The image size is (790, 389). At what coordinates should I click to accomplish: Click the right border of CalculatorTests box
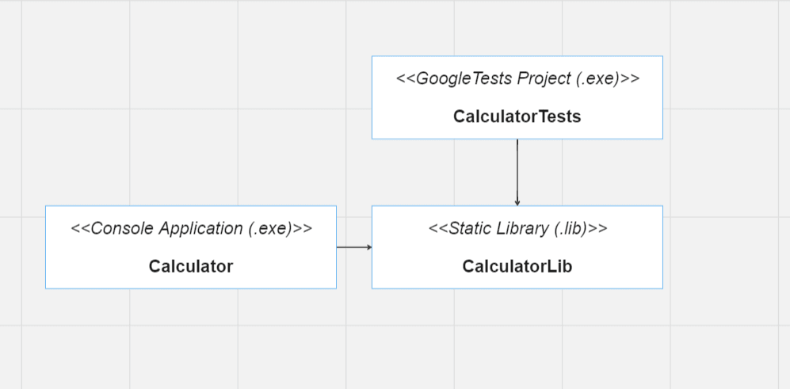662,97
